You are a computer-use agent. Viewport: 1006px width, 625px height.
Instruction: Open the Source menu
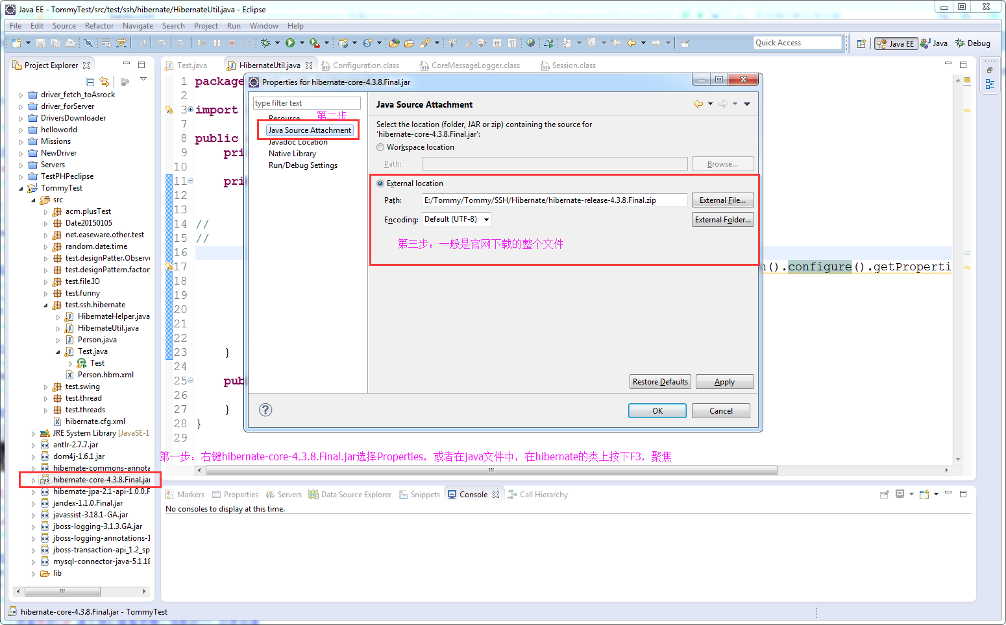64,26
